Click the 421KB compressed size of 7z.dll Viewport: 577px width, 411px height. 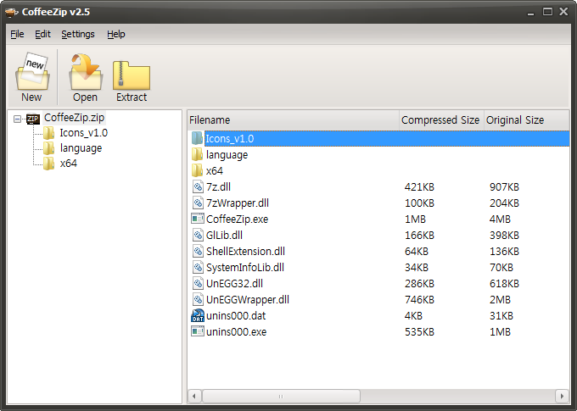tap(419, 187)
